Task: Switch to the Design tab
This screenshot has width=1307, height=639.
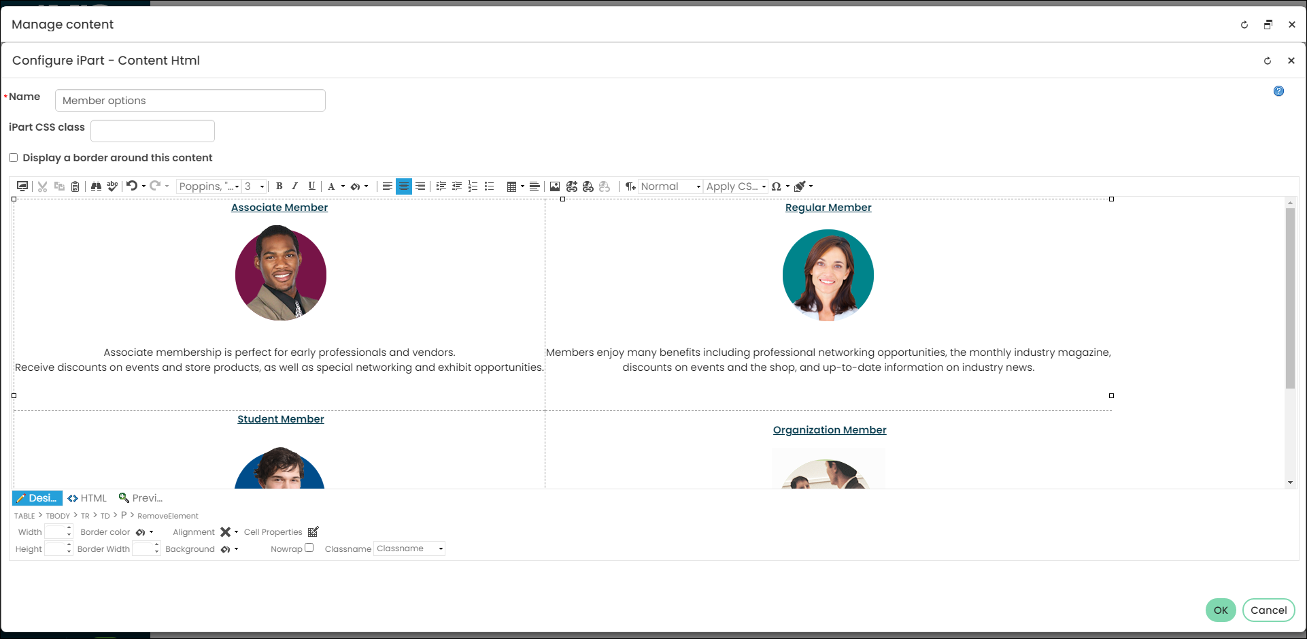Action: pos(37,498)
